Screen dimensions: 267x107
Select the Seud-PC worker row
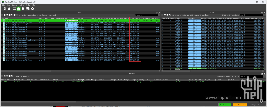point(133,82)
